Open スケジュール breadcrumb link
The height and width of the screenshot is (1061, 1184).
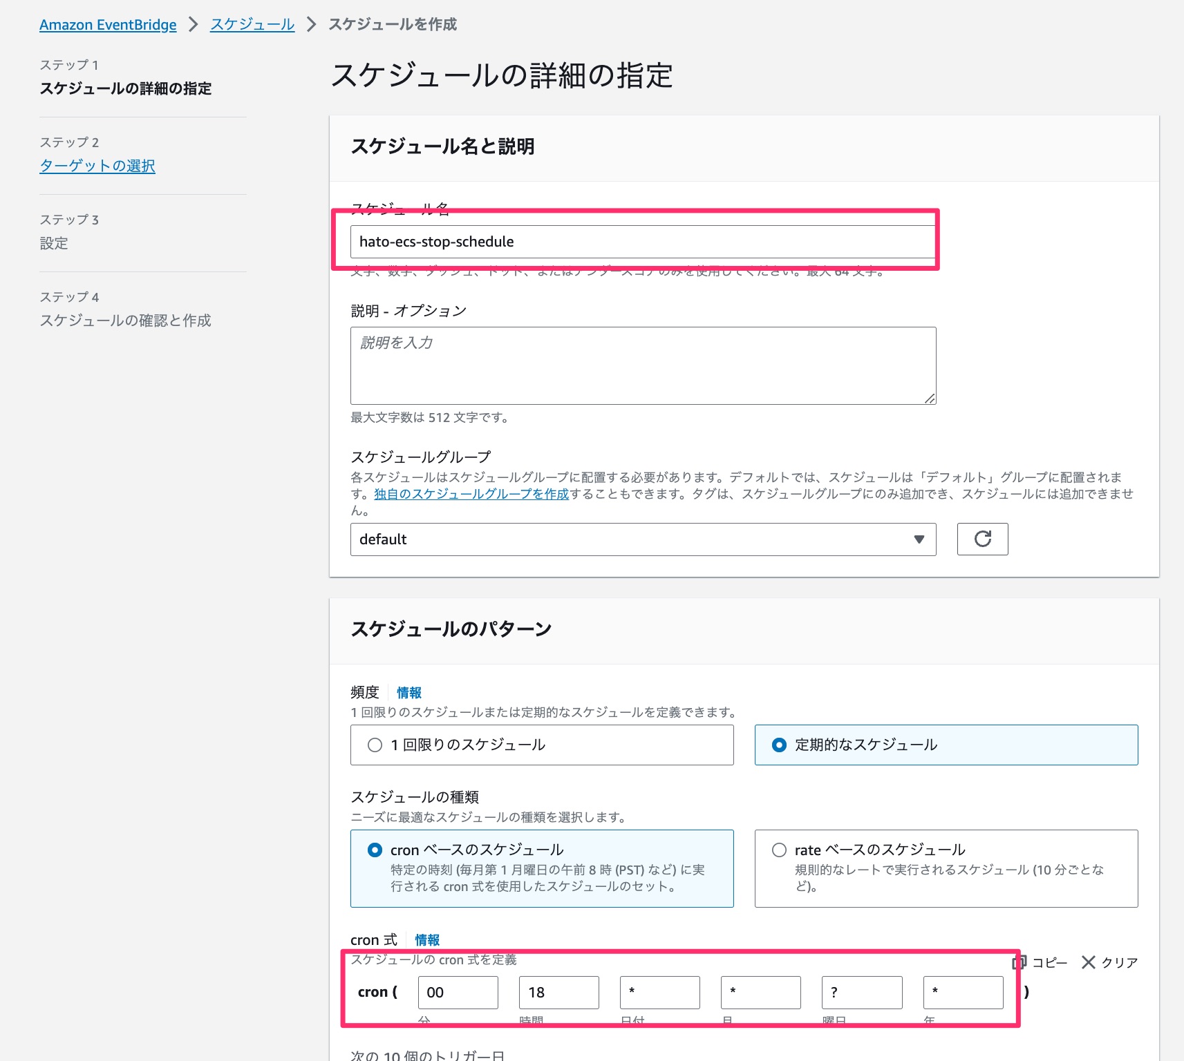[x=252, y=23]
